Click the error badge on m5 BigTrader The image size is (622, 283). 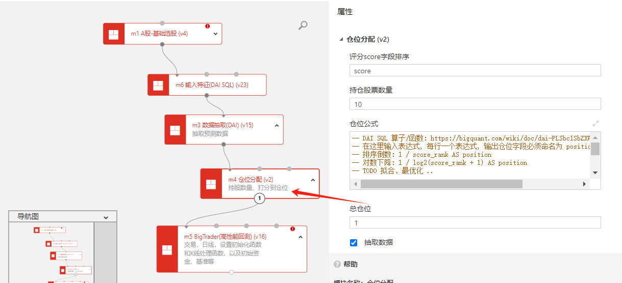(293, 229)
